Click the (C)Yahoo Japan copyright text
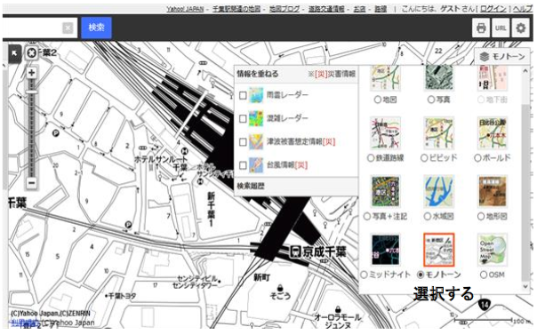Screen dimensions: 537x335 [x=51, y=313]
